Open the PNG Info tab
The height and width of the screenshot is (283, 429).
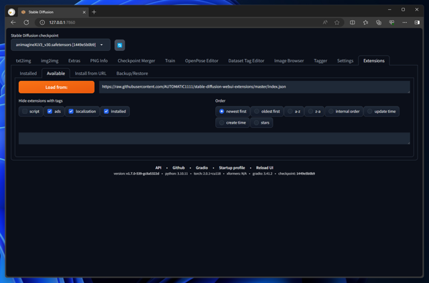99,61
